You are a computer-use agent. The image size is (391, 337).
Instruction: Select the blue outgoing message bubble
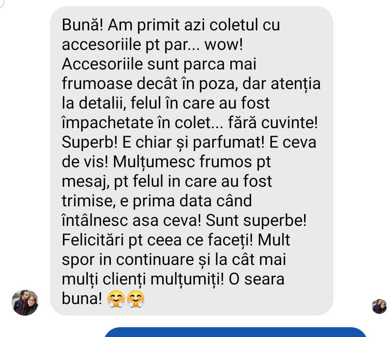coord(235,332)
